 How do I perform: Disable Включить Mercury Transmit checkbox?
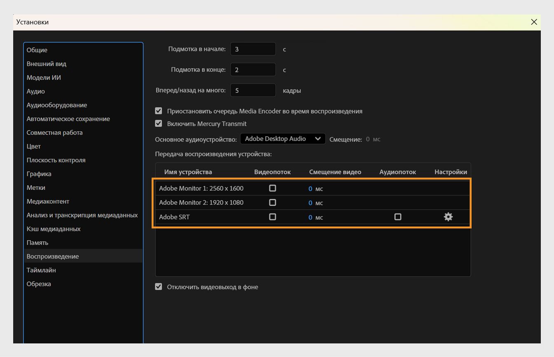click(159, 124)
